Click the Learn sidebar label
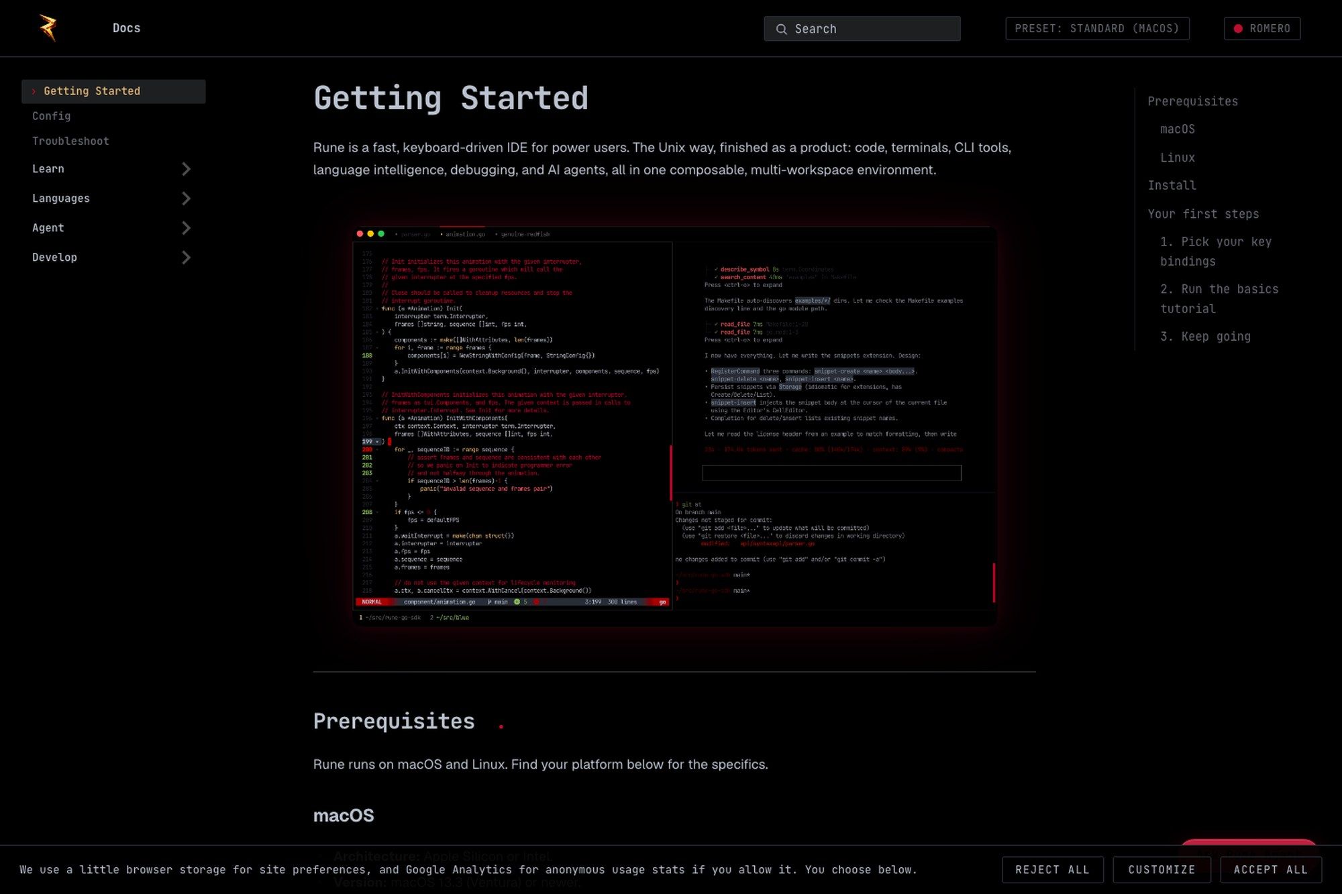 (48, 169)
